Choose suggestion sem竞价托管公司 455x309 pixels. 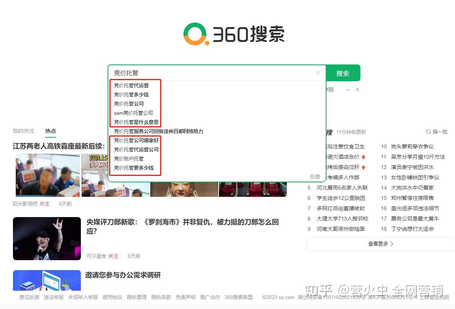[x=133, y=113]
